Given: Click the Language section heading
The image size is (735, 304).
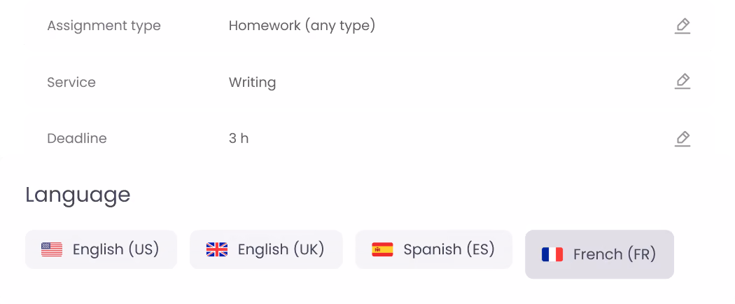Looking at the screenshot, I should point(78,195).
